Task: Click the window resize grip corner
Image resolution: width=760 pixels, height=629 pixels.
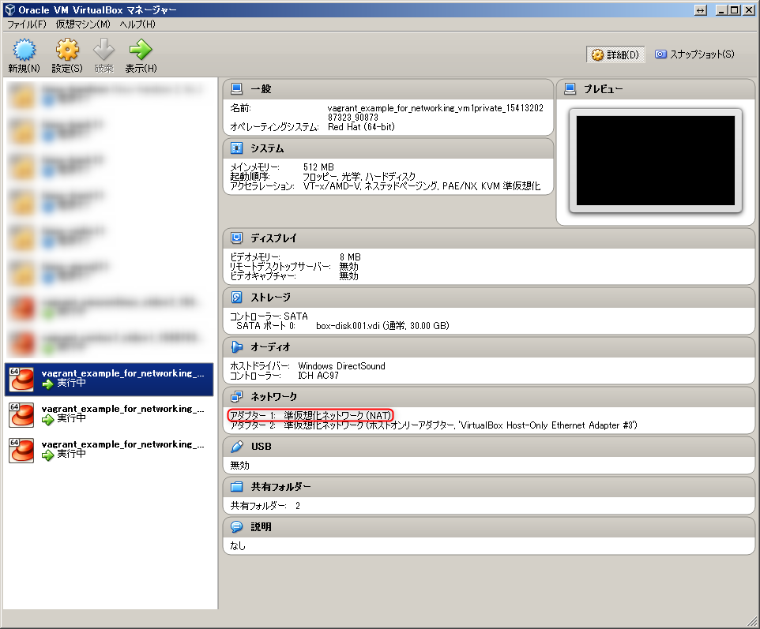Action: point(752,621)
